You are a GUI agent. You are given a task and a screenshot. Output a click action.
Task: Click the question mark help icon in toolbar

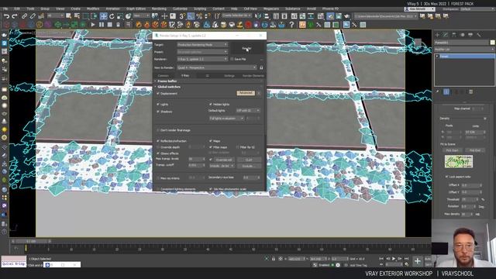(291, 24)
